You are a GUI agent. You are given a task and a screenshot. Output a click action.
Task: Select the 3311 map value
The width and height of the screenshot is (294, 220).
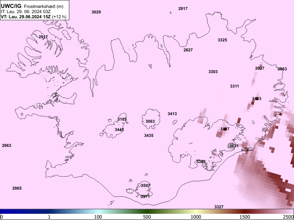point(235,86)
